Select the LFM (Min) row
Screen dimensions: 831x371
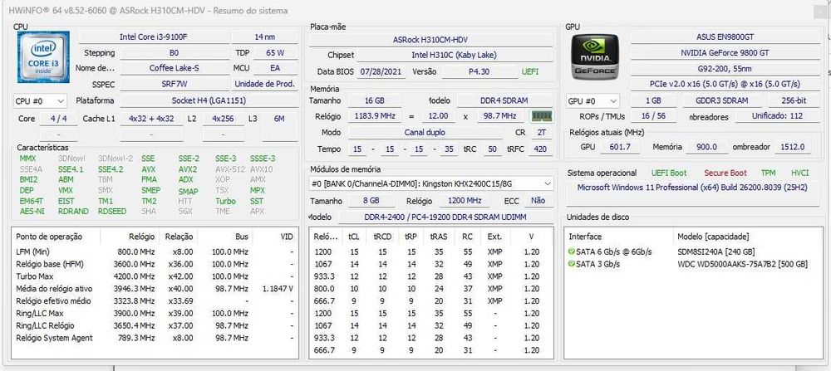click(x=155, y=251)
